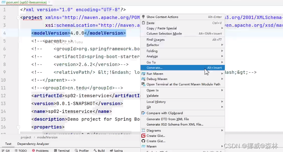Image resolution: width=283 pixels, height=152 pixels.
Task: Click the 'project' breadcrumb item
Action: click(26, 137)
